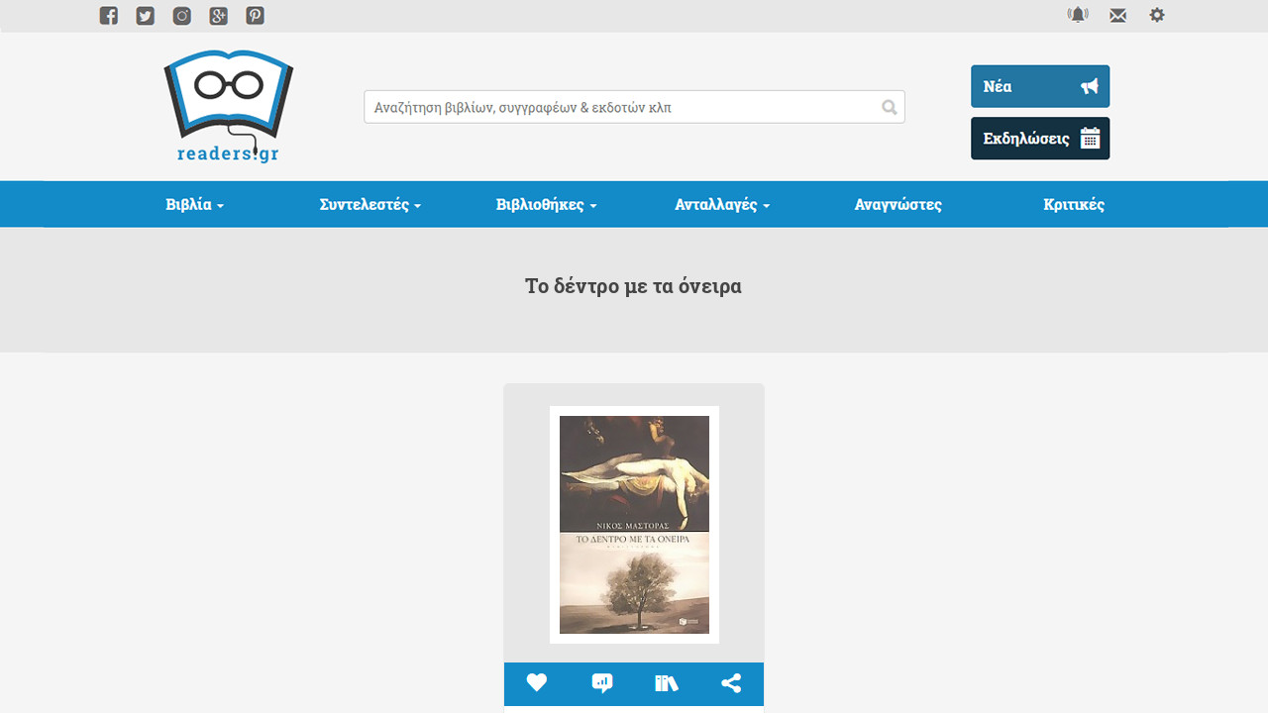
Task: Focus the book search input field
Action: point(634,107)
